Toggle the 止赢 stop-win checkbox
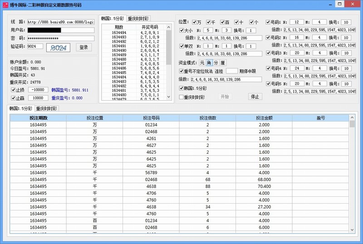 [13, 98]
